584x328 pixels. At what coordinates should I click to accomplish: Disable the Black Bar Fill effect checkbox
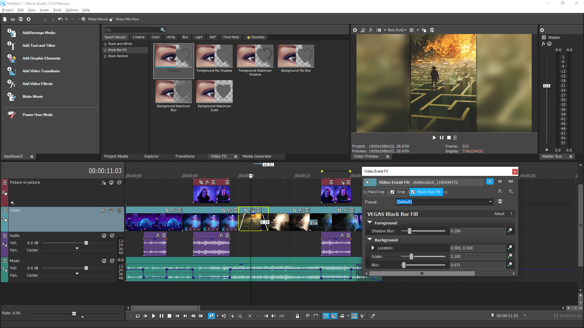[x=413, y=192]
